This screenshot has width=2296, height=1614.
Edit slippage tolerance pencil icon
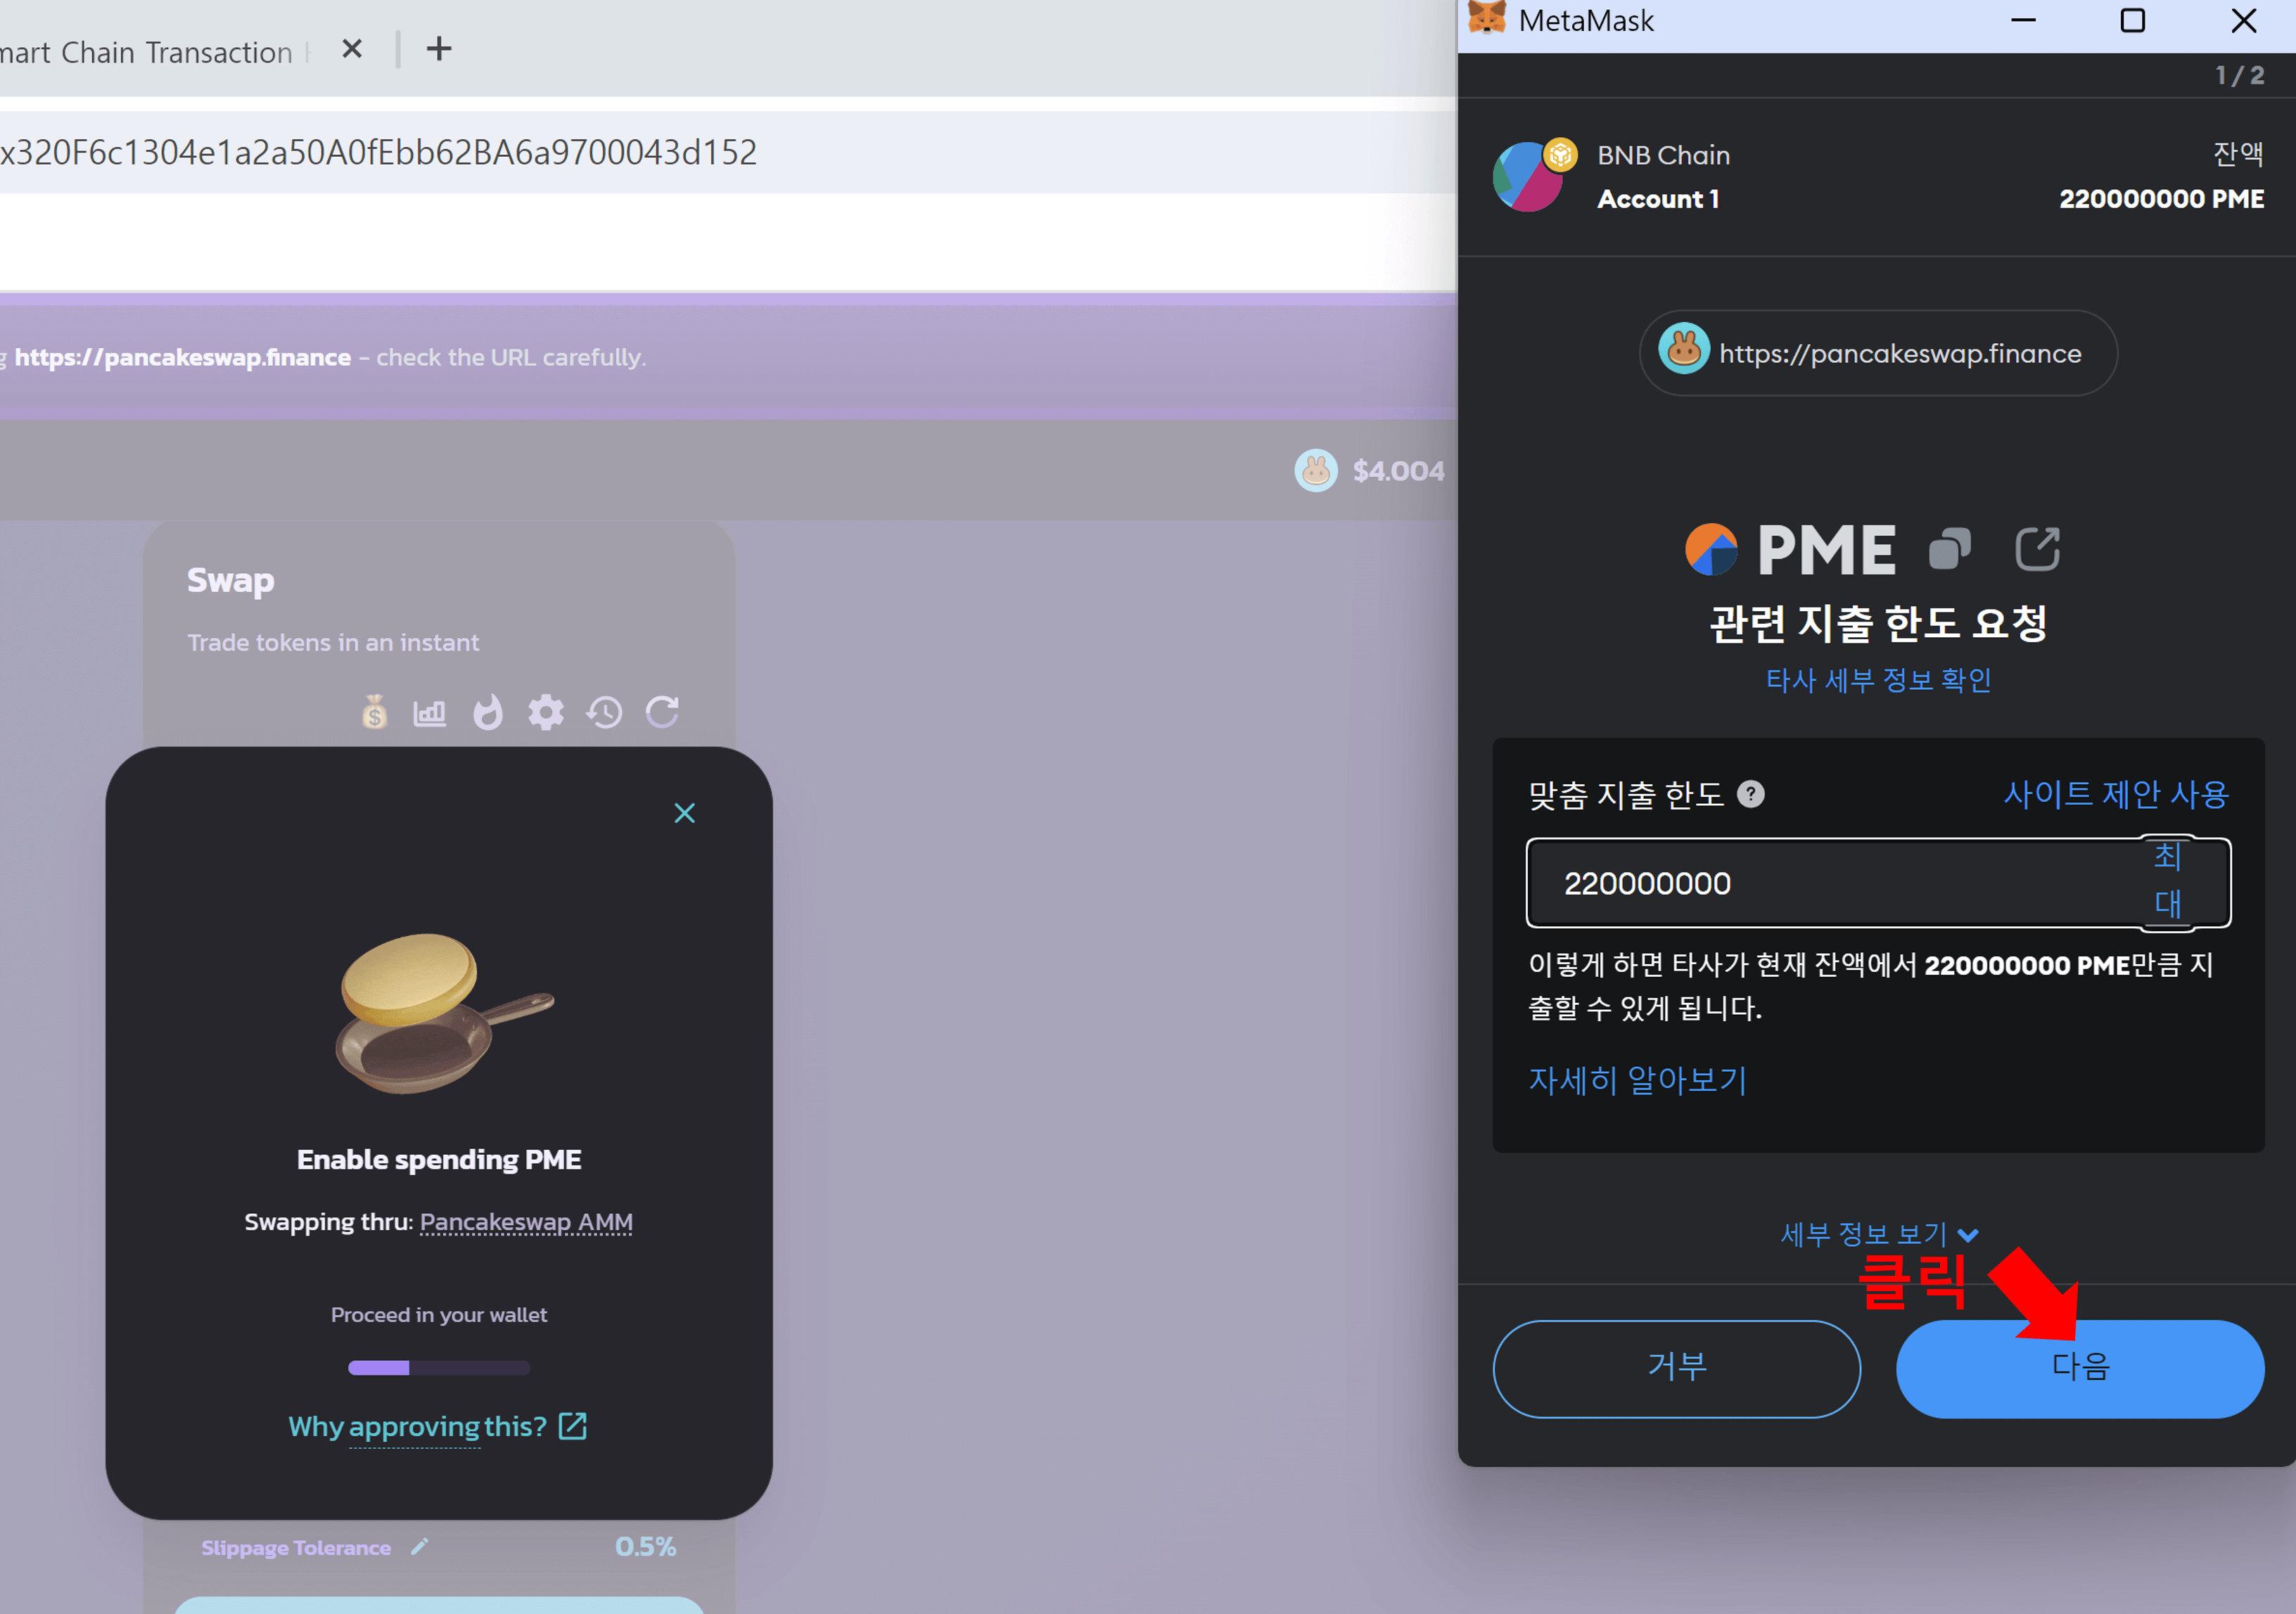[420, 1547]
